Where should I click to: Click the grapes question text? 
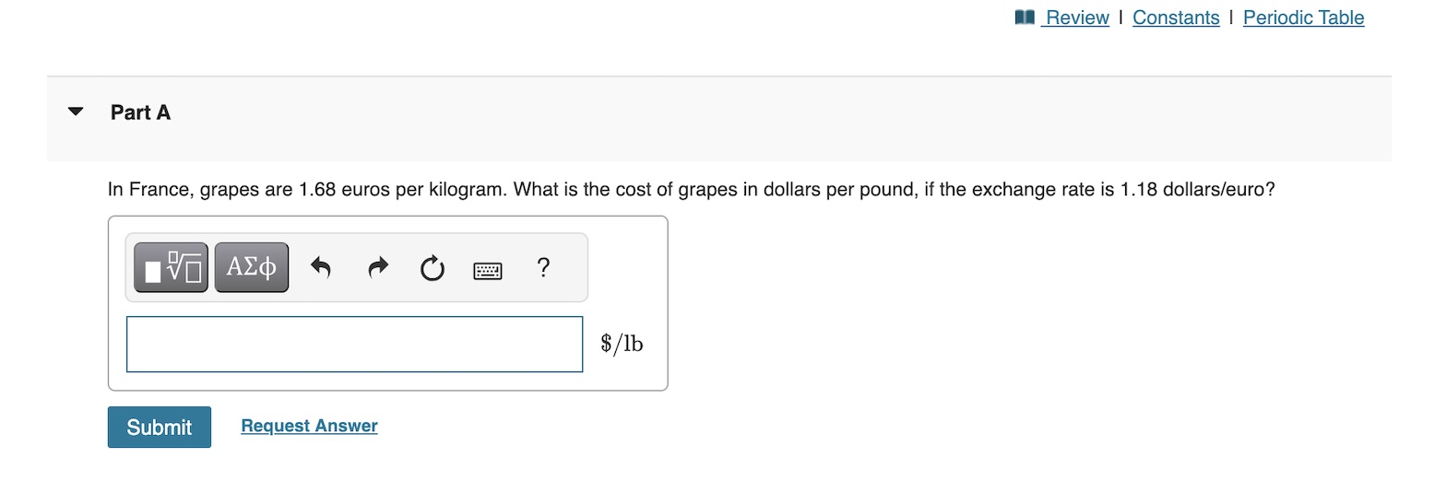691,190
